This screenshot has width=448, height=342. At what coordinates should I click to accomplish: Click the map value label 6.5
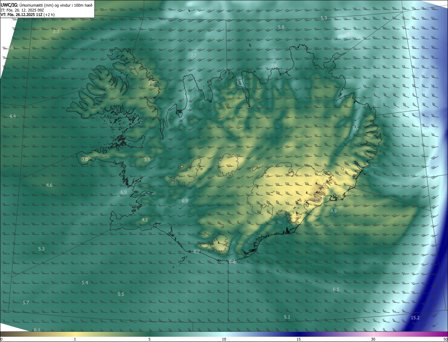(336, 290)
